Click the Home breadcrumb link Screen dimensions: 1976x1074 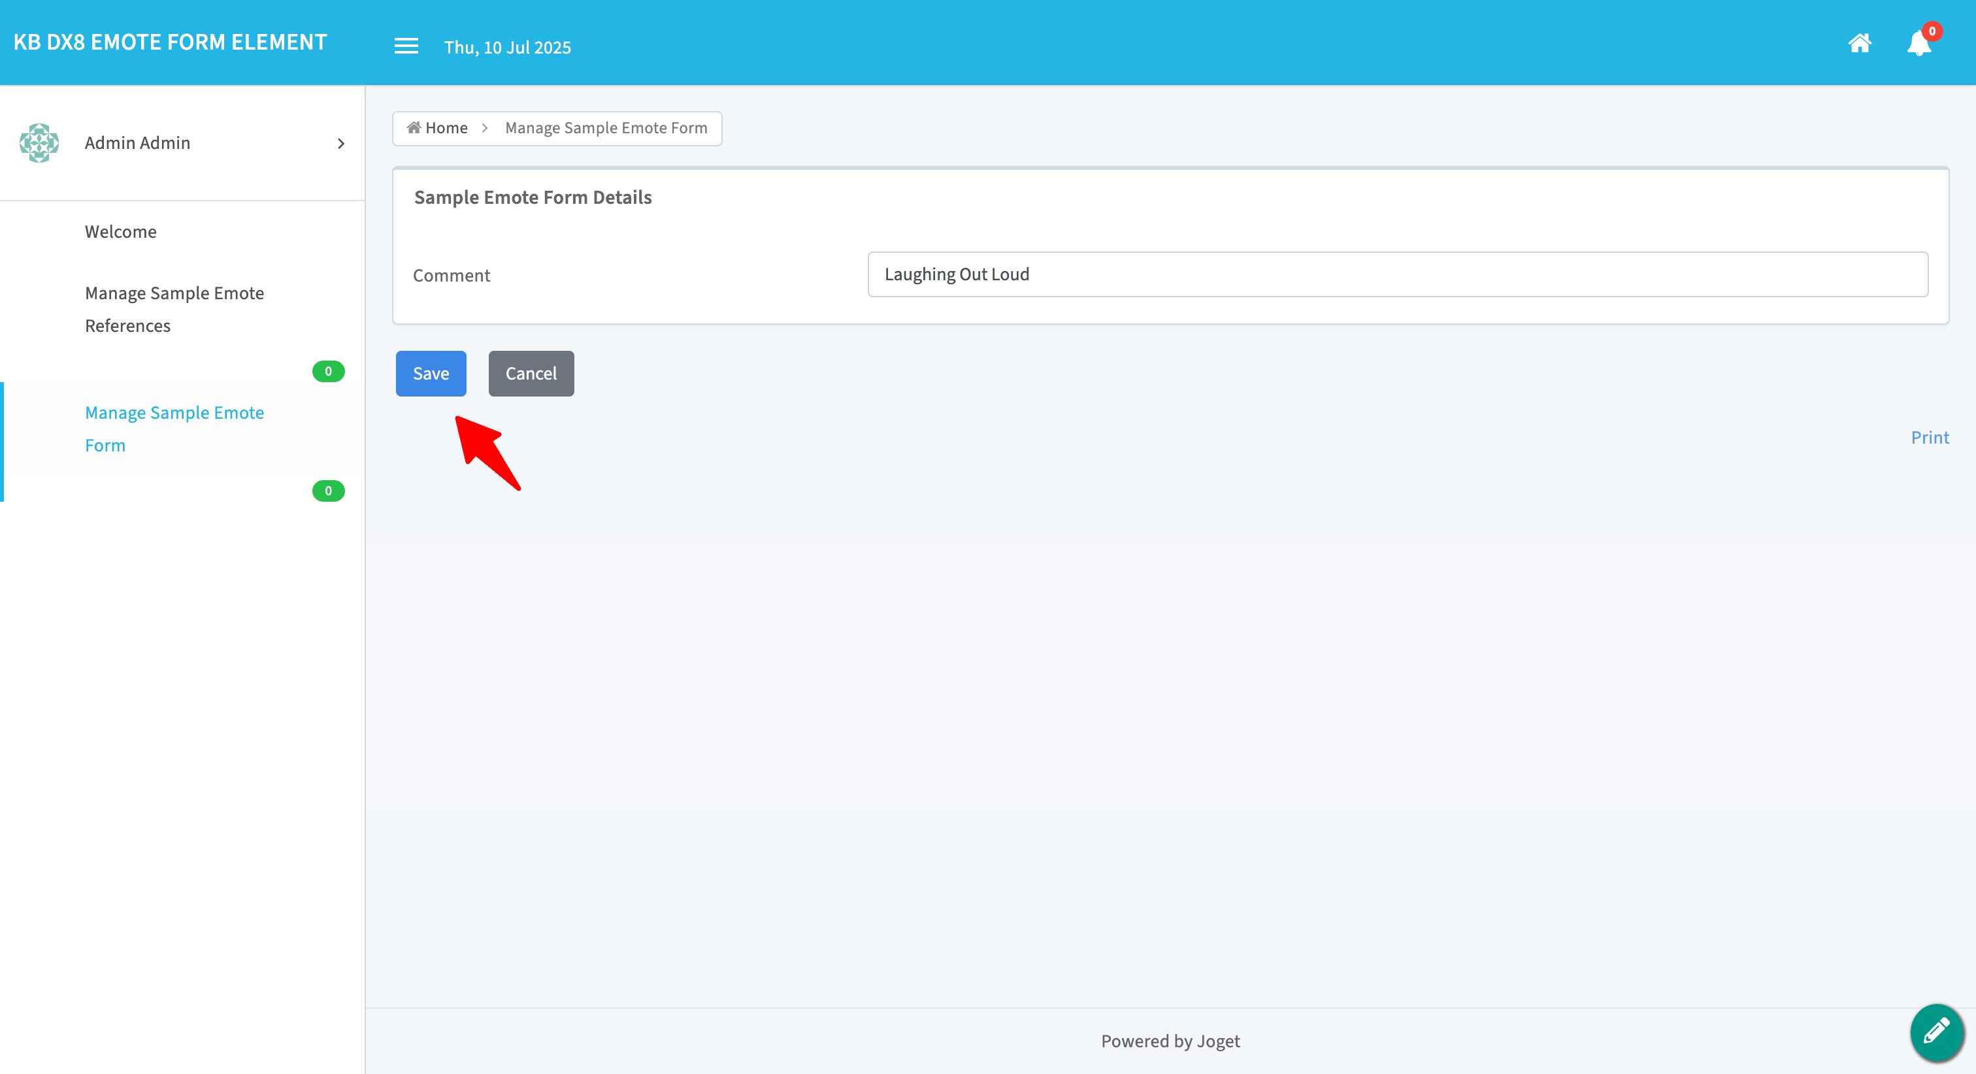click(x=437, y=127)
